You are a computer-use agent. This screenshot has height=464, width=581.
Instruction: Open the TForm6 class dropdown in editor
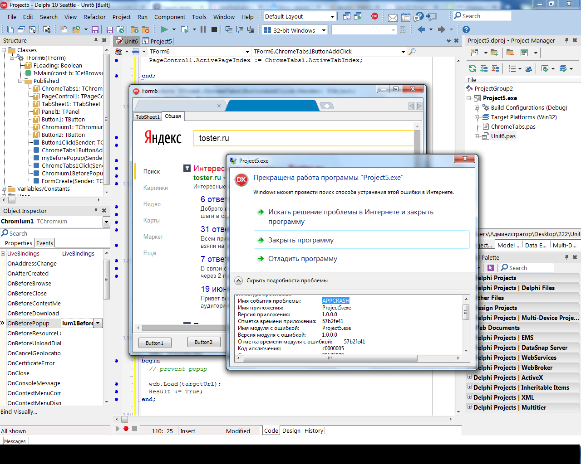tap(247, 52)
